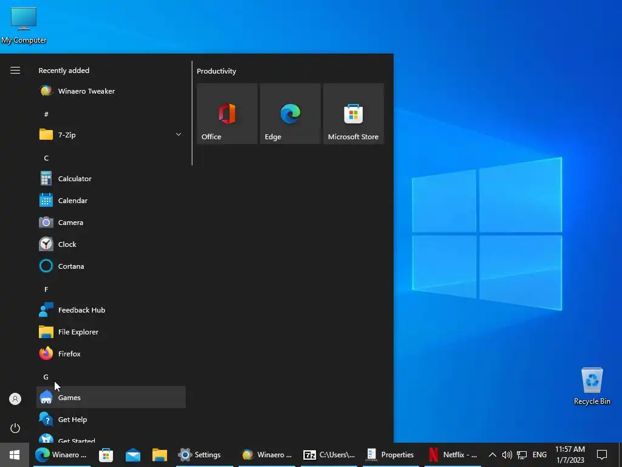Click the Show desktop strip

tap(620, 455)
